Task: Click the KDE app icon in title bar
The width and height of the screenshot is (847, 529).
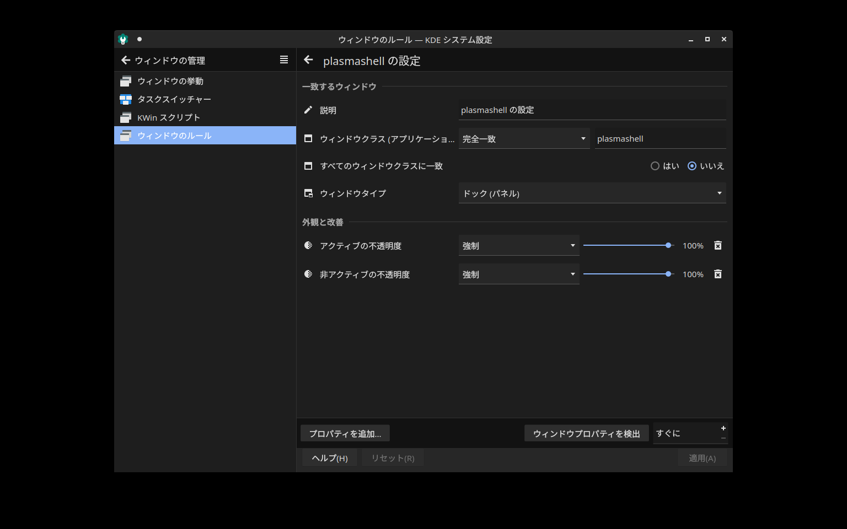Action: click(x=123, y=39)
